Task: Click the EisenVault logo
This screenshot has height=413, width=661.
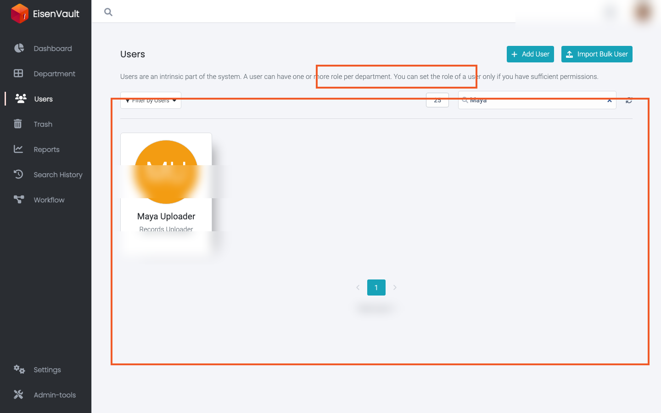Action: pyautogui.click(x=45, y=13)
